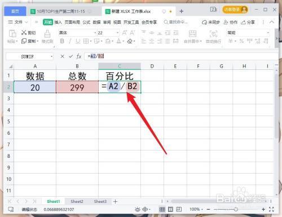Click the fx insert function icon
Viewport: 282px width, 217px height.
point(79,56)
